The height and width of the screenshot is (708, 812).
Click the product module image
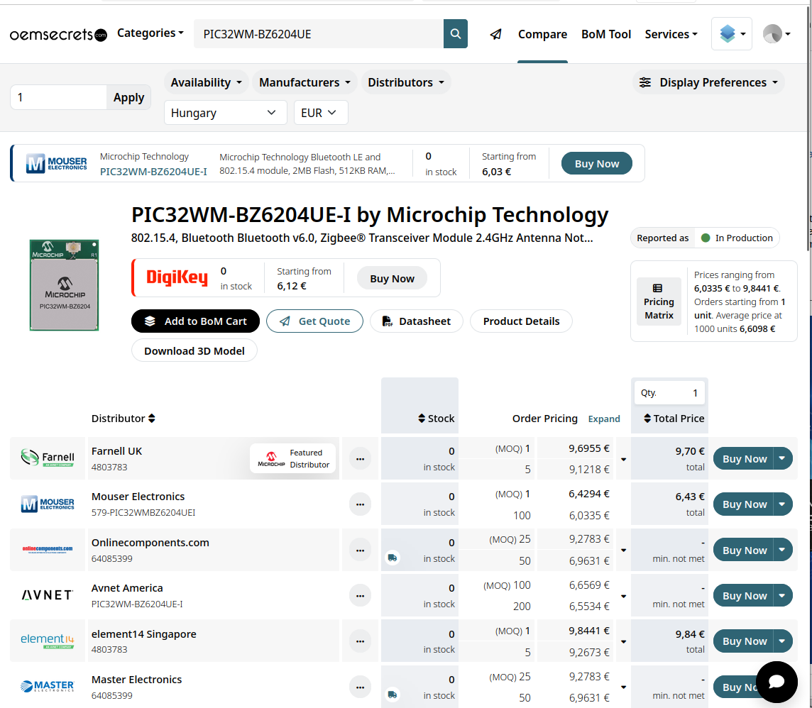[x=64, y=284]
